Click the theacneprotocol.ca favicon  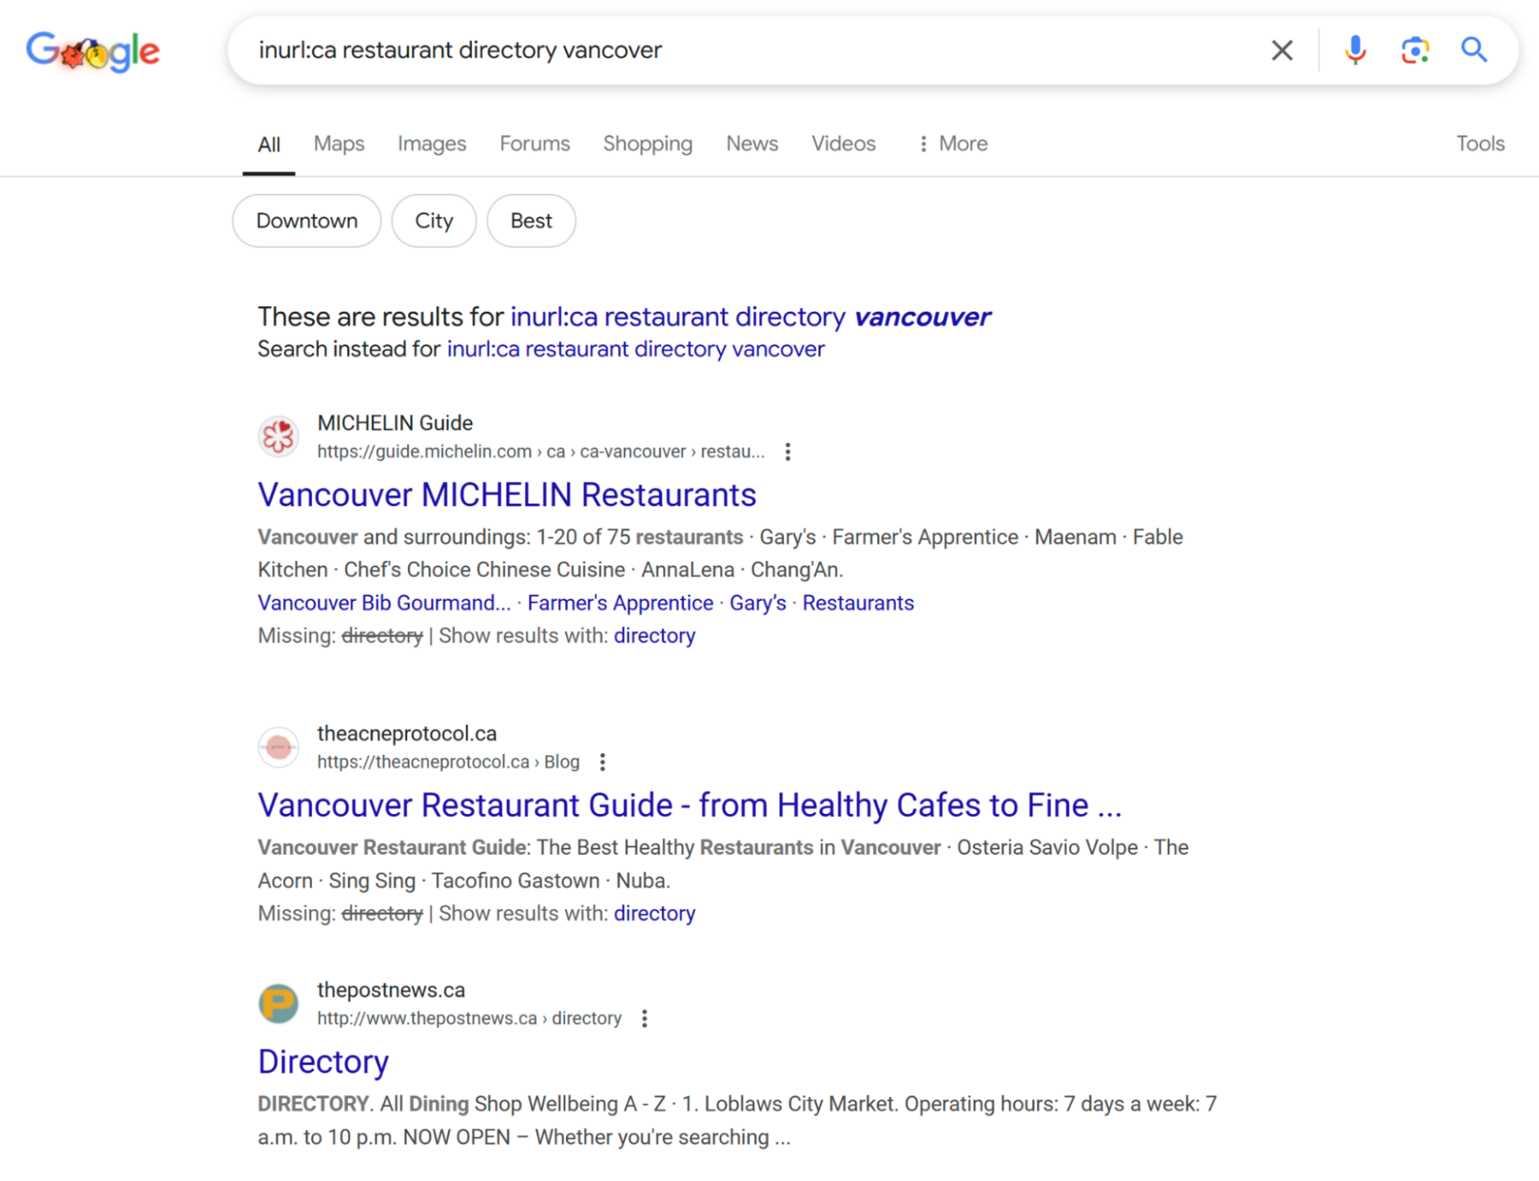278,747
